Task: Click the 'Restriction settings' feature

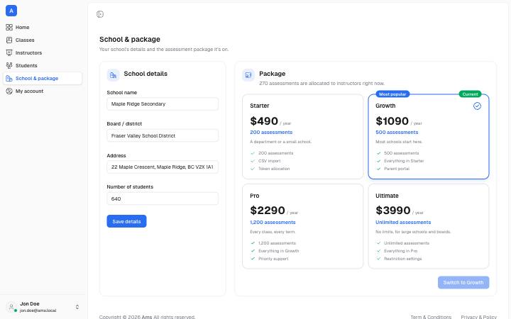Action: pyautogui.click(x=403, y=259)
